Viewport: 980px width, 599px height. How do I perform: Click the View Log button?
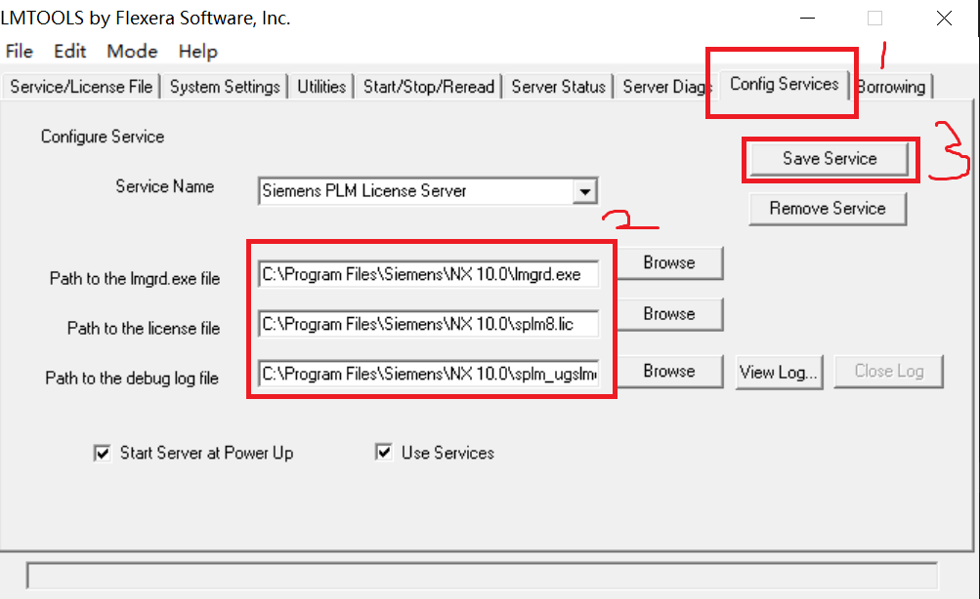coord(779,373)
